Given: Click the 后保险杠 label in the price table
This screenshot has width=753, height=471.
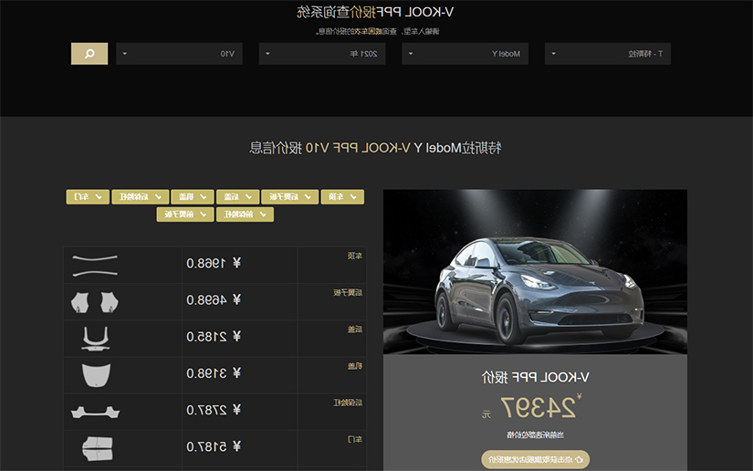Looking at the screenshot, I should 348,403.
